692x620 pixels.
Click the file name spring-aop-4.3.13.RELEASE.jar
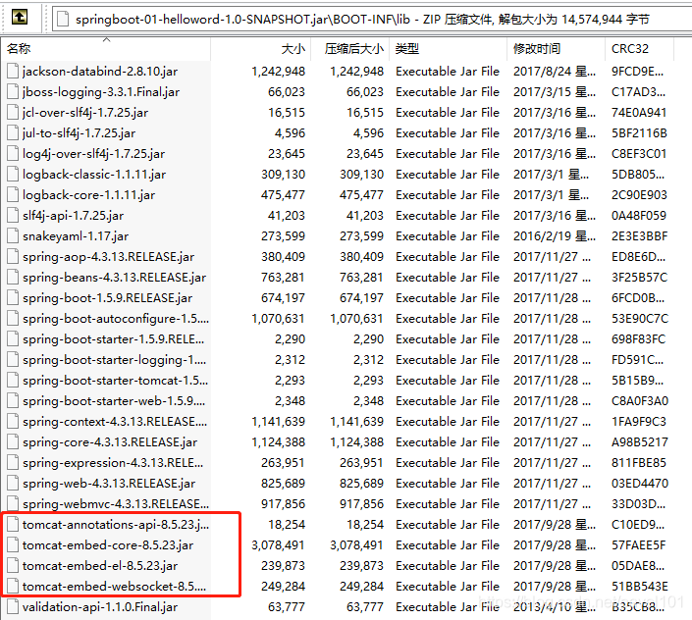[x=109, y=257]
